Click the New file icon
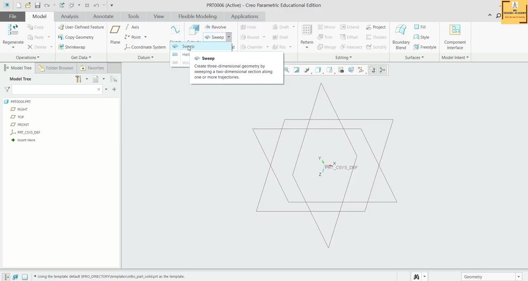 (x=19, y=5)
